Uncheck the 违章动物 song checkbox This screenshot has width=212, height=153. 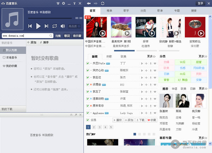click(88, 99)
